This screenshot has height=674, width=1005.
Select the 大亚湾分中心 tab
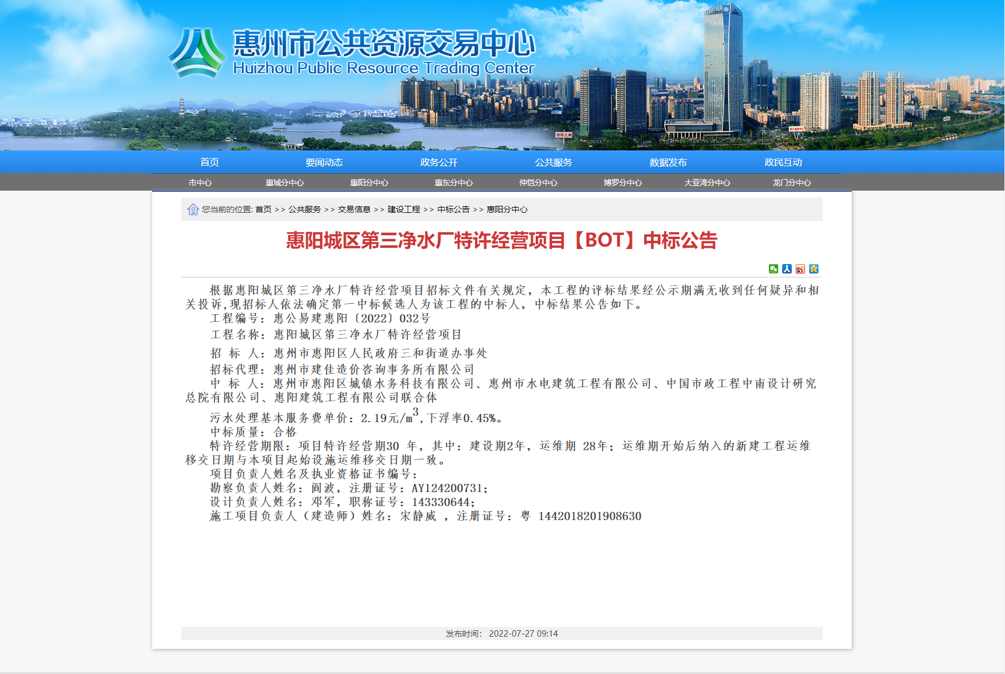tap(707, 182)
